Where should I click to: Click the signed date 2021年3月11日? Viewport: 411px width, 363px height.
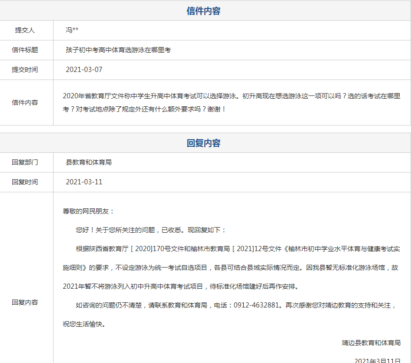point(378,361)
